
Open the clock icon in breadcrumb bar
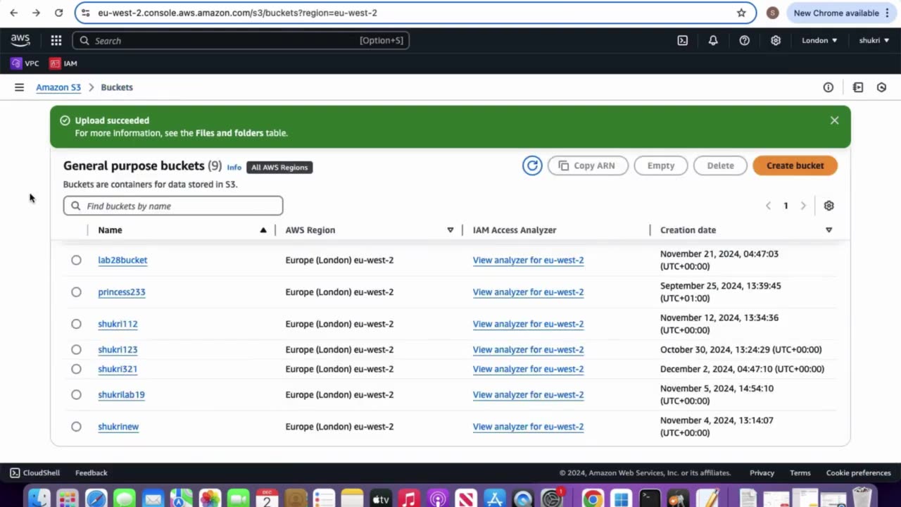tap(881, 87)
